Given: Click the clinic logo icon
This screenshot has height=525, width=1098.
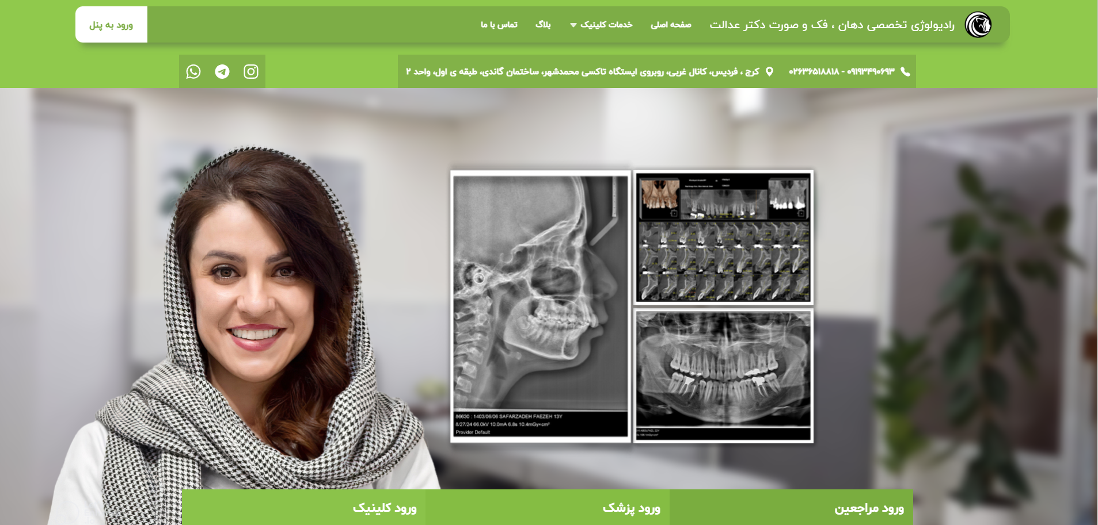Looking at the screenshot, I should pos(978,25).
